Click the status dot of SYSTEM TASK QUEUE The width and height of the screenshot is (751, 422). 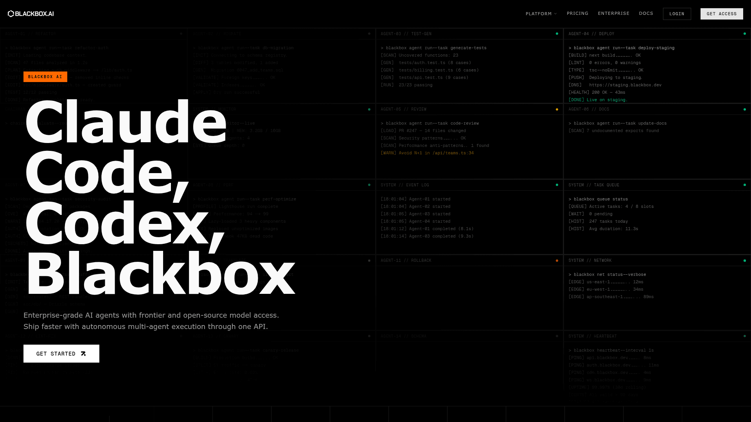point(744,185)
